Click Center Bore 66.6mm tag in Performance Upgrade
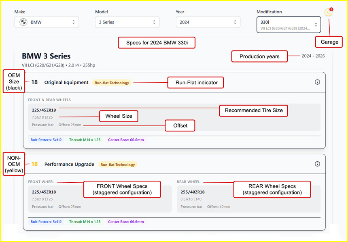 click(126, 221)
